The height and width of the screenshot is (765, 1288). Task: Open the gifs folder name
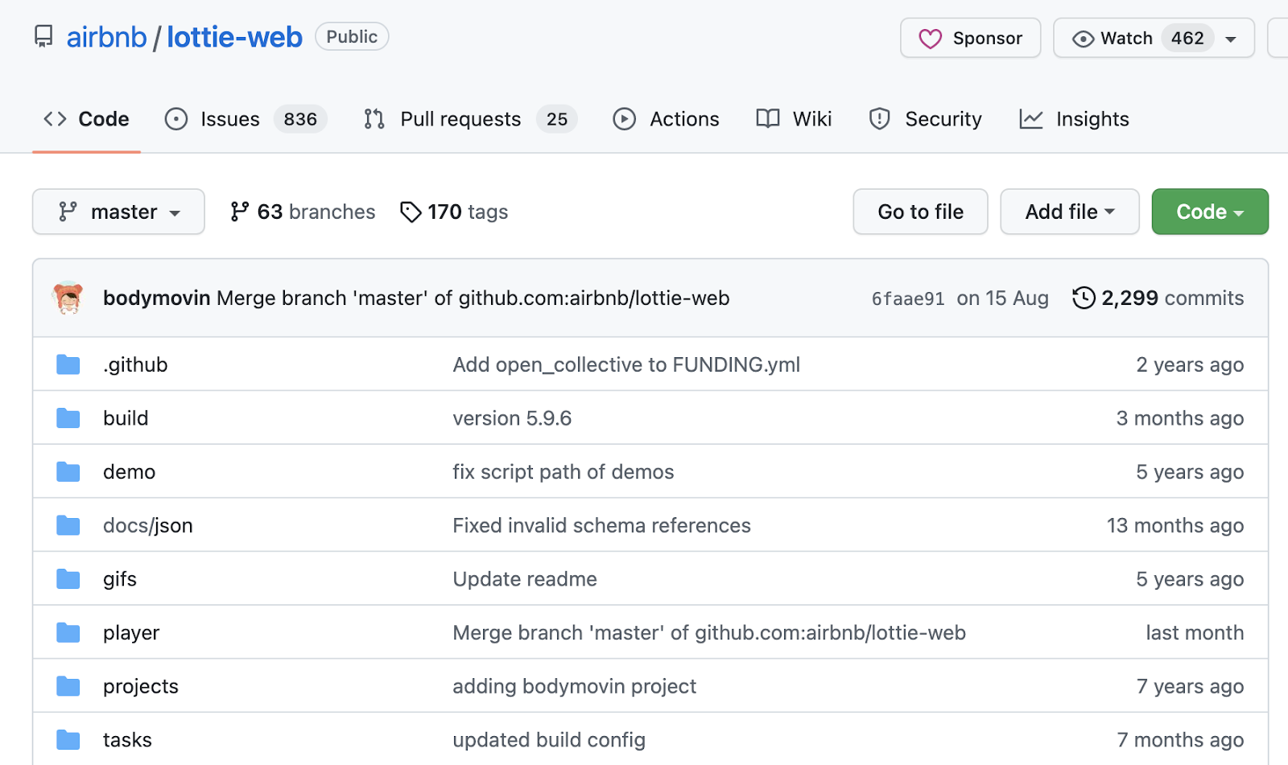click(120, 579)
